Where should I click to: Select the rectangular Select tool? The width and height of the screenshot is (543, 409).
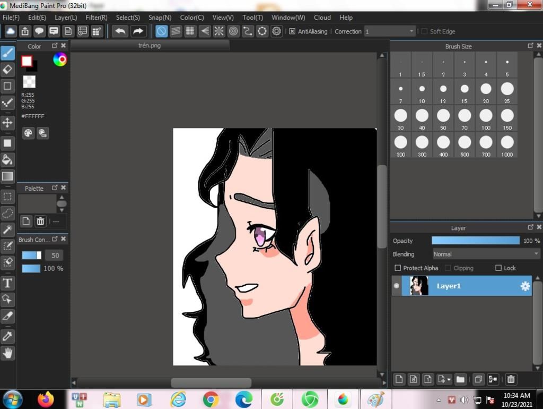7,197
